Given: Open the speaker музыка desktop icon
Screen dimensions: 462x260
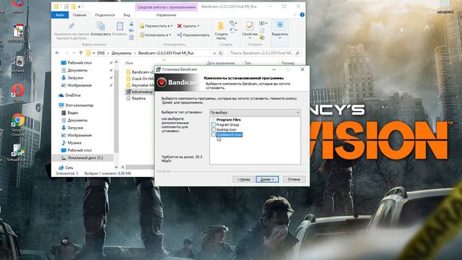Looking at the screenshot, I should (18, 64).
